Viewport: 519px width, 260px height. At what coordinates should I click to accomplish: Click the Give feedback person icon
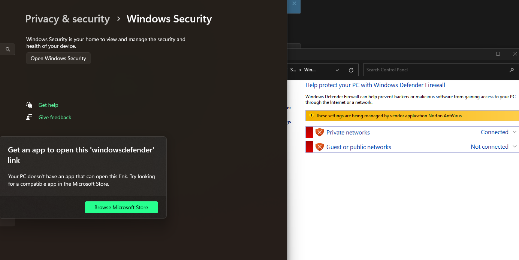point(29,117)
